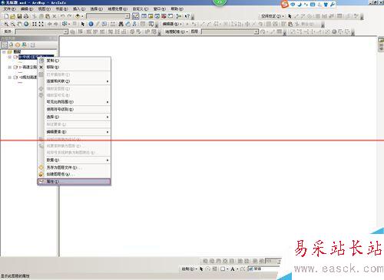
Task: Expand the third layer tree node
Action: [x=9, y=77]
